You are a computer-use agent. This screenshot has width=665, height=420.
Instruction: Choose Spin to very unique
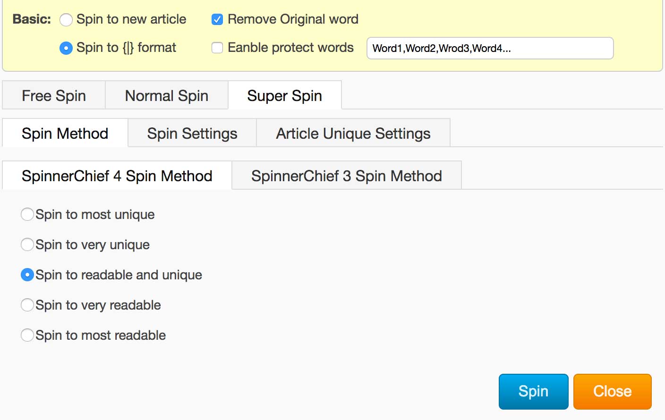(x=27, y=244)
